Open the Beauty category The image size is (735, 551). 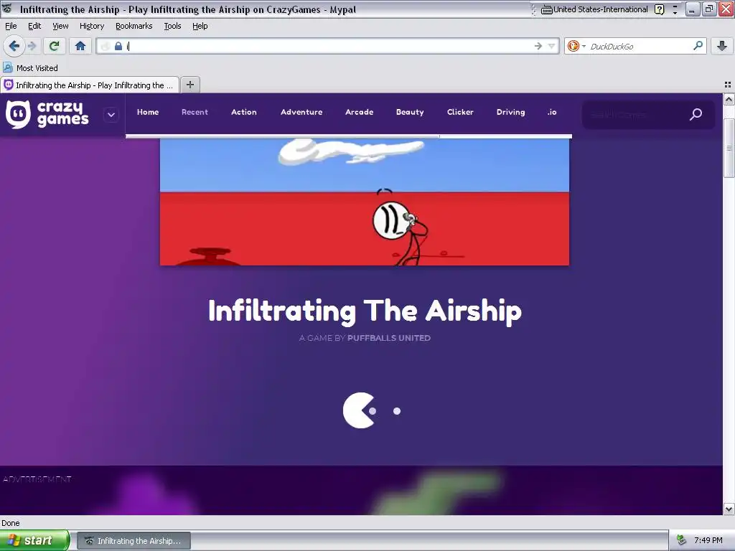pos(410,112)
